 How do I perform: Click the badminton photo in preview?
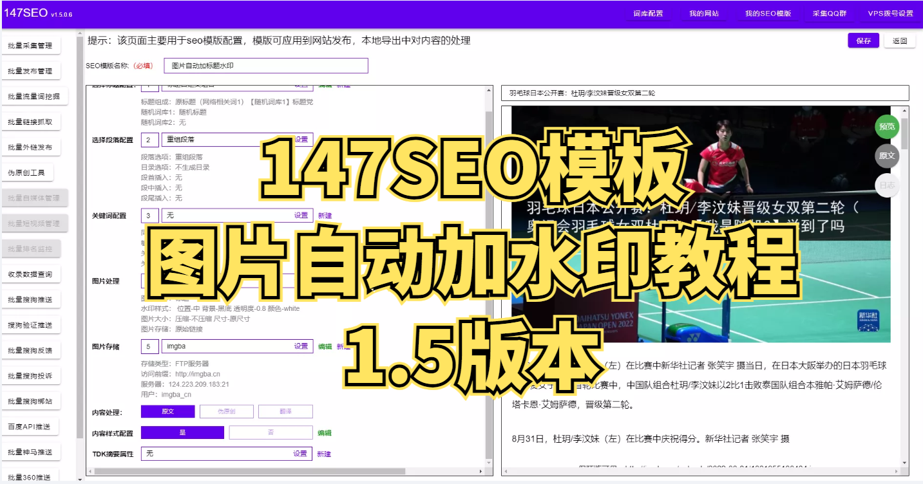[701, 224]
